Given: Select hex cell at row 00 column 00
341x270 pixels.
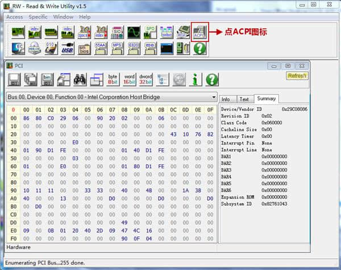Looking at the screenshot, I should (x=26, y=118).
